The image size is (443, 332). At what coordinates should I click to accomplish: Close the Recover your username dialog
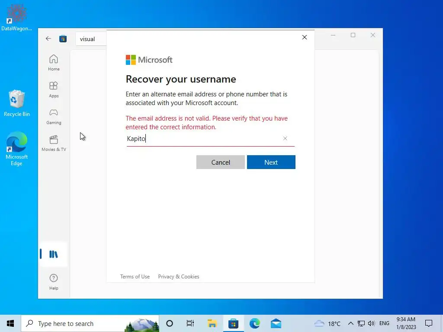point(304,37)
